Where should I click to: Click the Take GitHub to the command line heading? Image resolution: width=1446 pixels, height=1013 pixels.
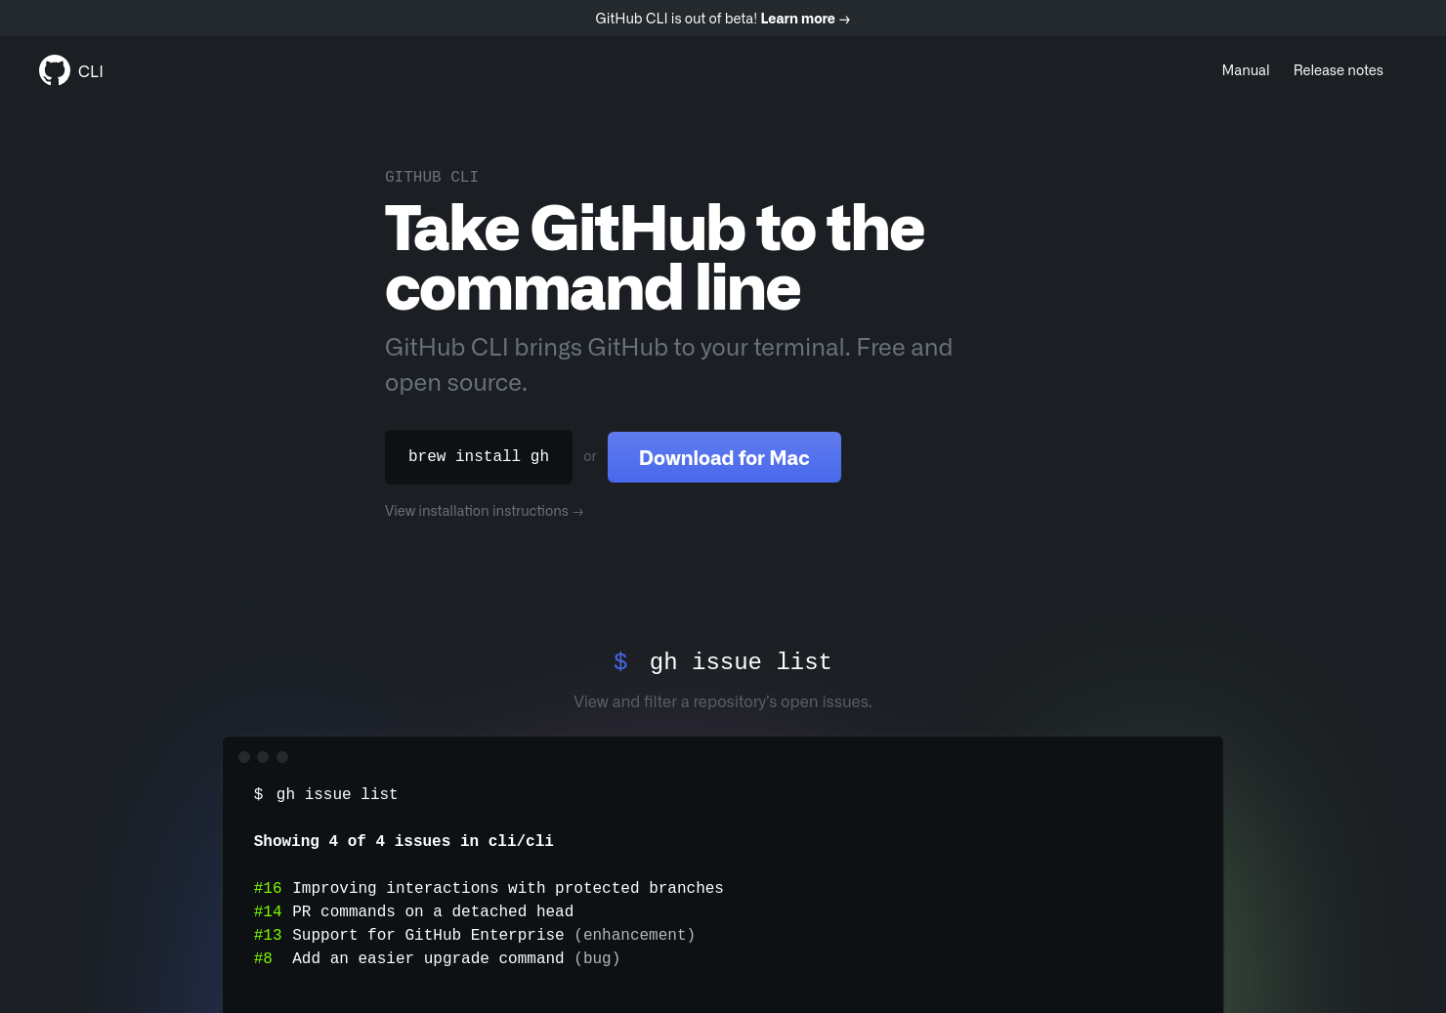[x=655, y=258]
